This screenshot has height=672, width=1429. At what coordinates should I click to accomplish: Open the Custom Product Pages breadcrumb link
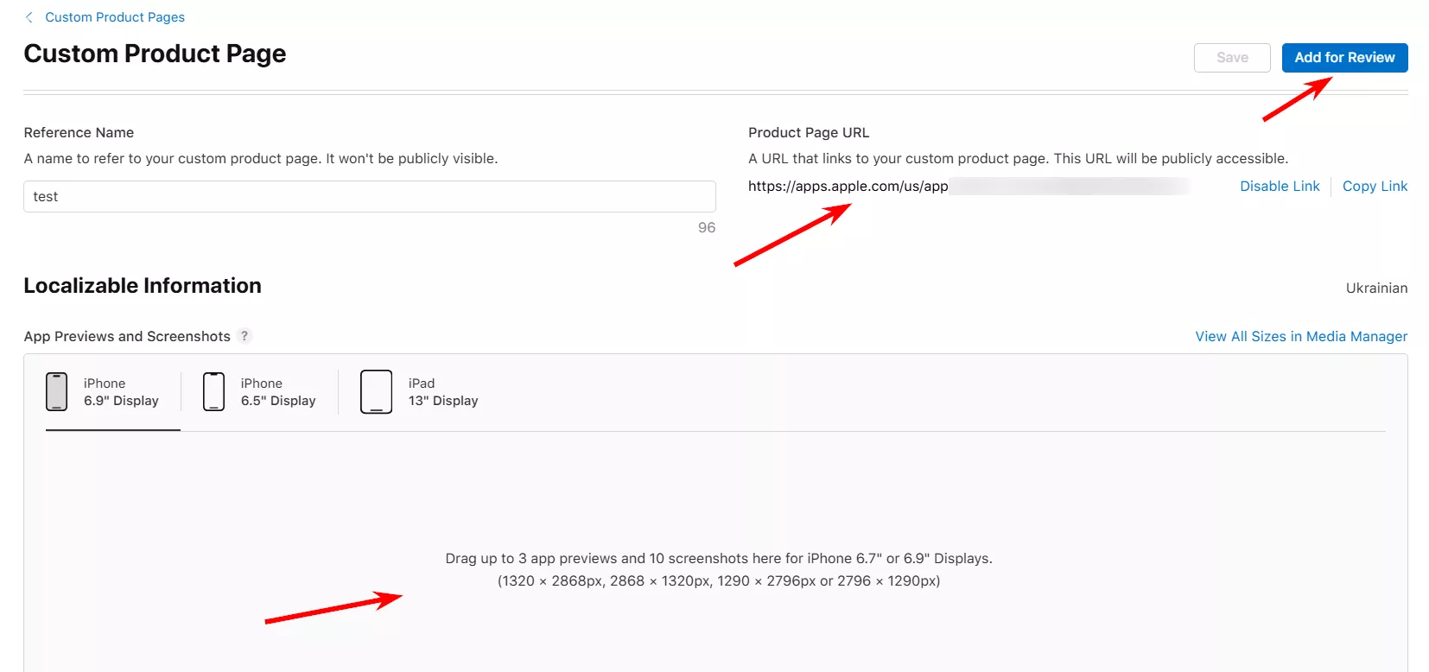[115, 17]
